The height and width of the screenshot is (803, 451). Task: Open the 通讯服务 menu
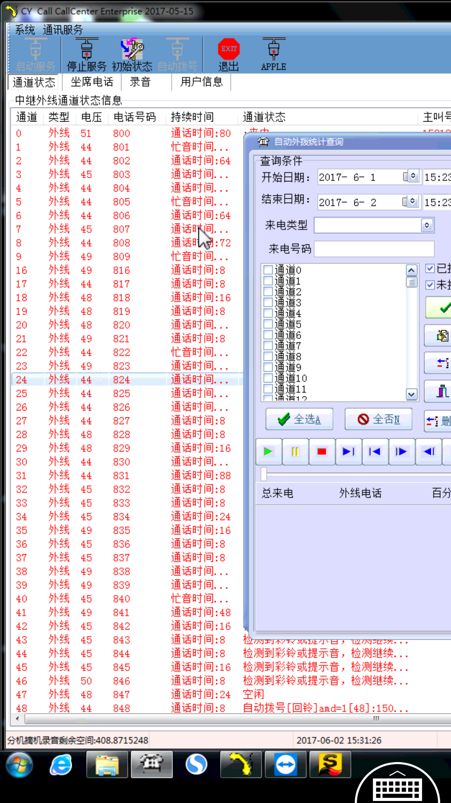(63, 30)
